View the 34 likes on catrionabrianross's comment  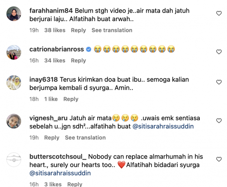pos(55,60)
